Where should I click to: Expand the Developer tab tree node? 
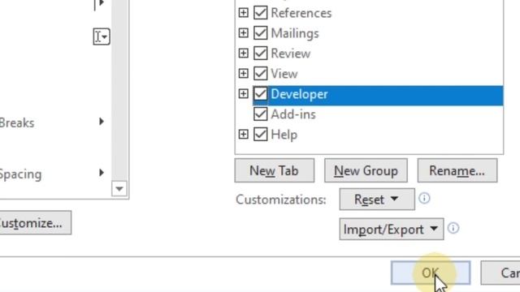[244, 94]
